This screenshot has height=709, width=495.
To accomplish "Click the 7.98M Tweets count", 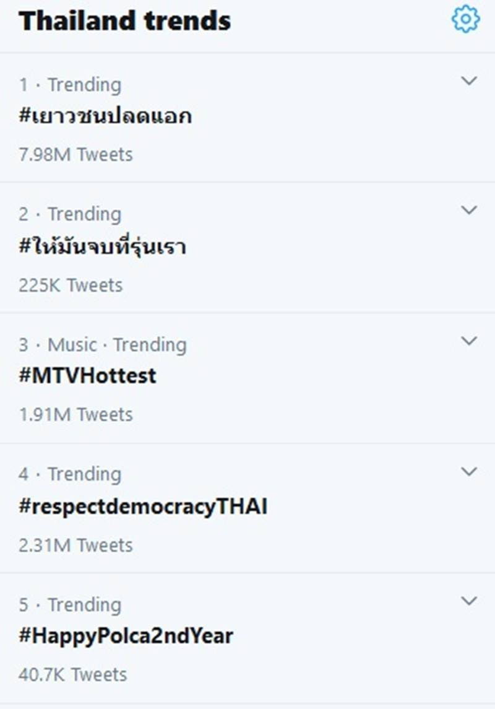I will tap(75, 154).
